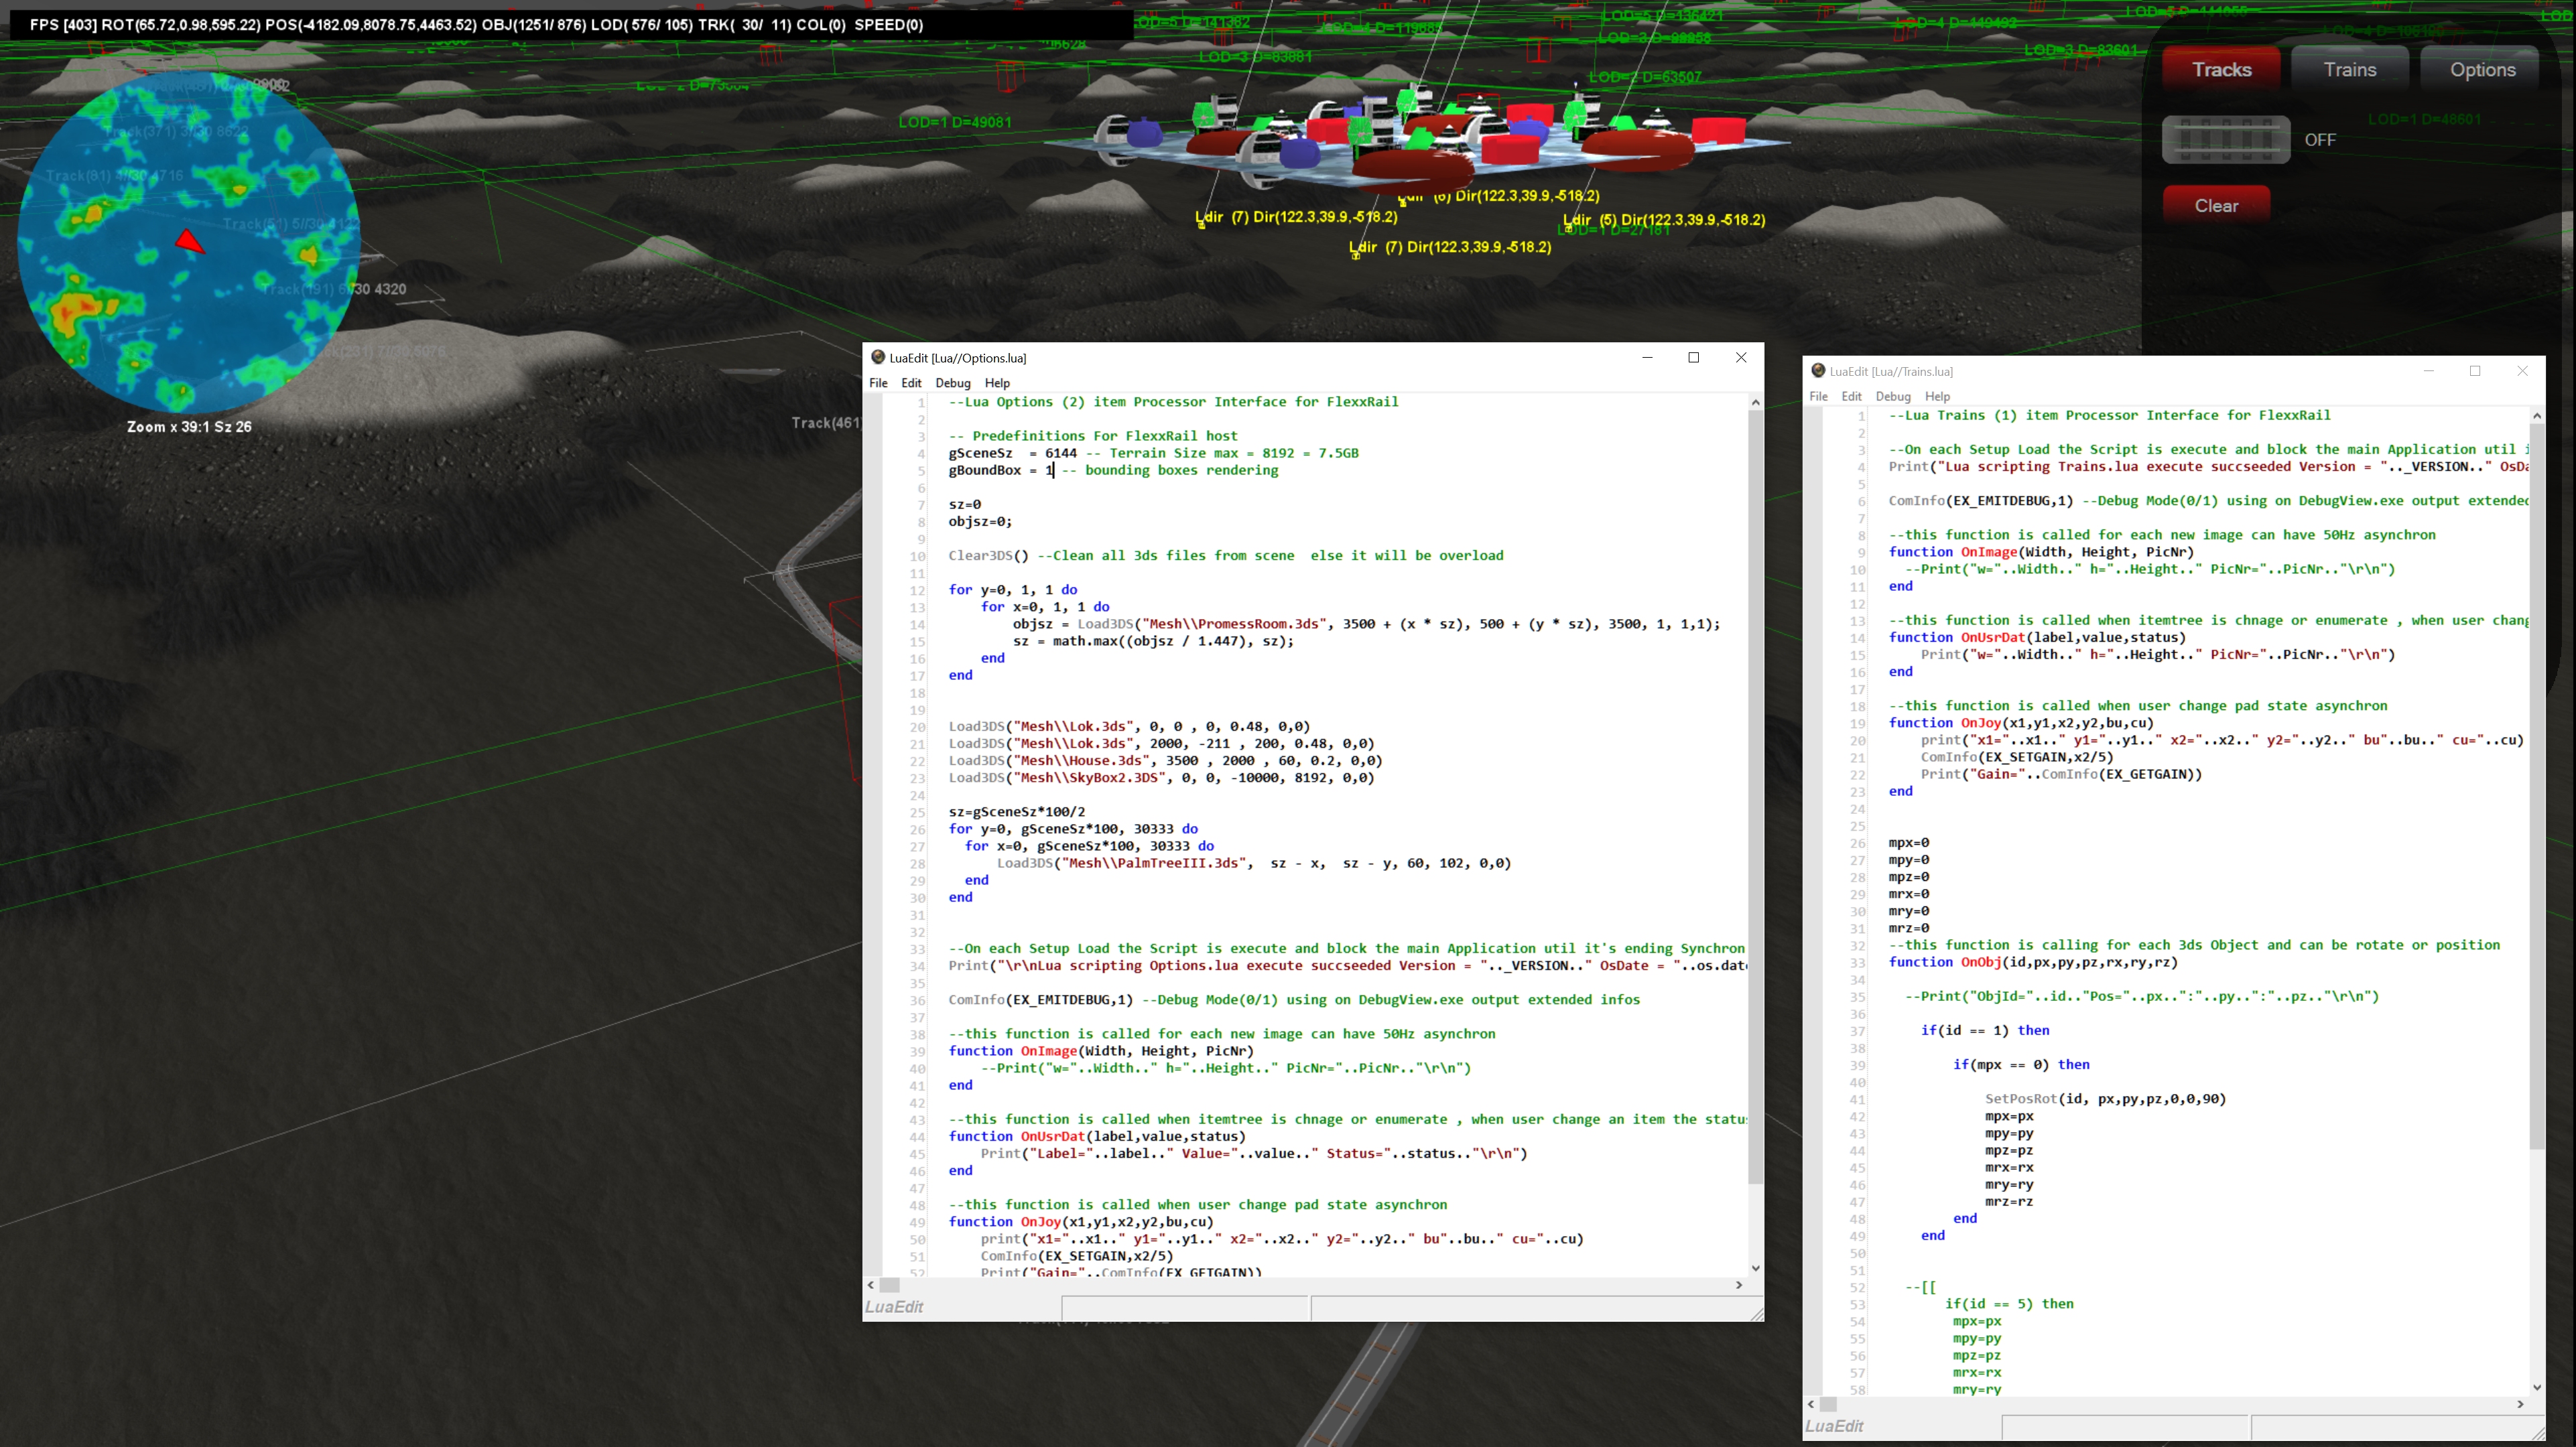
Task: Click the middle status field in Options.lua window
Action: coord(1185,1308)
